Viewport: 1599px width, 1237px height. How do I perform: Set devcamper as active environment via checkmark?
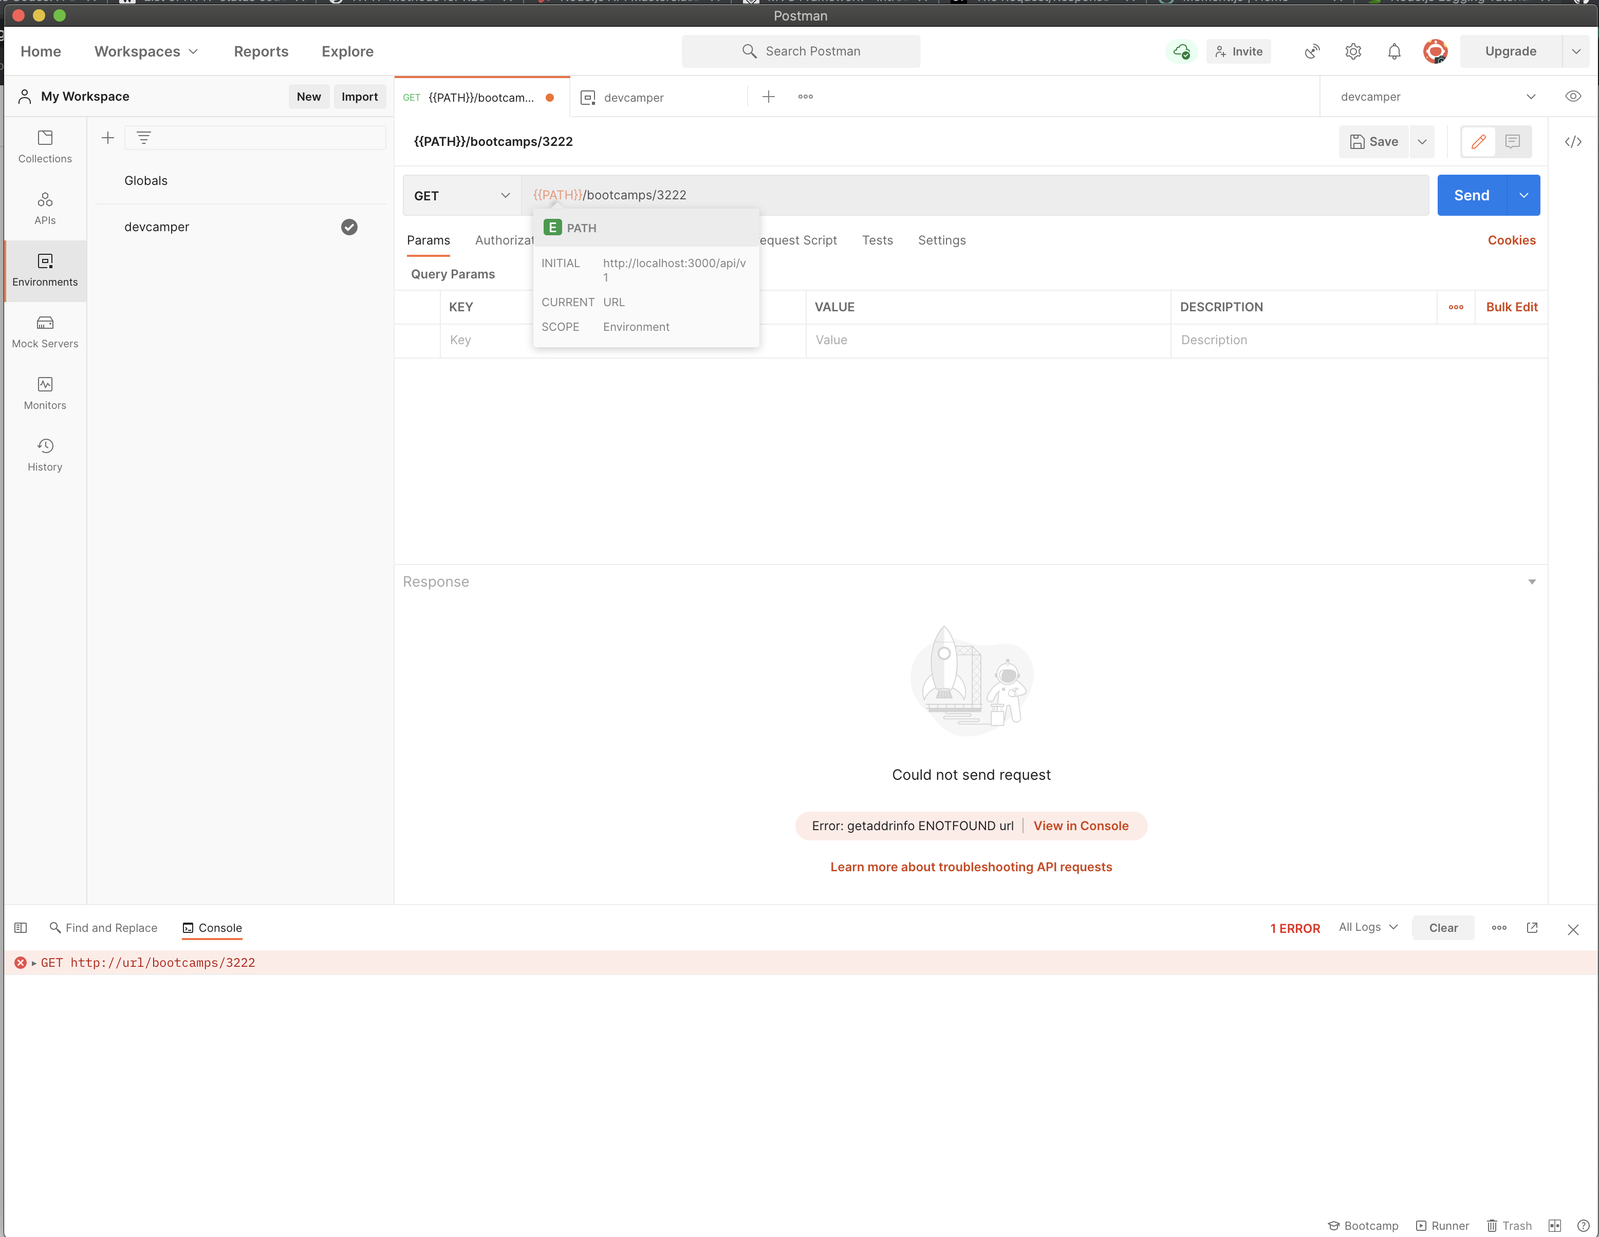(x=349, y=227)
